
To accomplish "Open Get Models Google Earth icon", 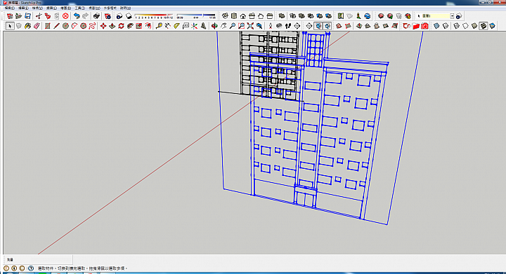I will [x=368, y=16].
